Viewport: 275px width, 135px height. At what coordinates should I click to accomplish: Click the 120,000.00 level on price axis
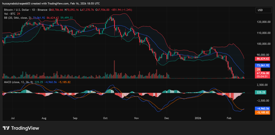[263, 22]
